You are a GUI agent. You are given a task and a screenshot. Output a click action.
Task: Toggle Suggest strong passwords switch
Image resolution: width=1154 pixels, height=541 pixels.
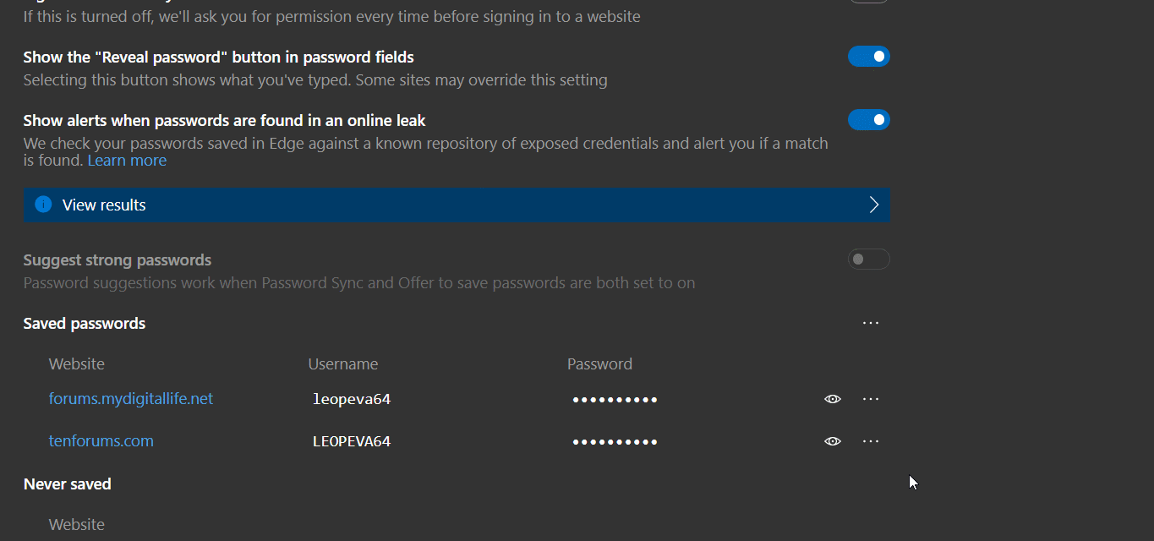tap(869, 260)
